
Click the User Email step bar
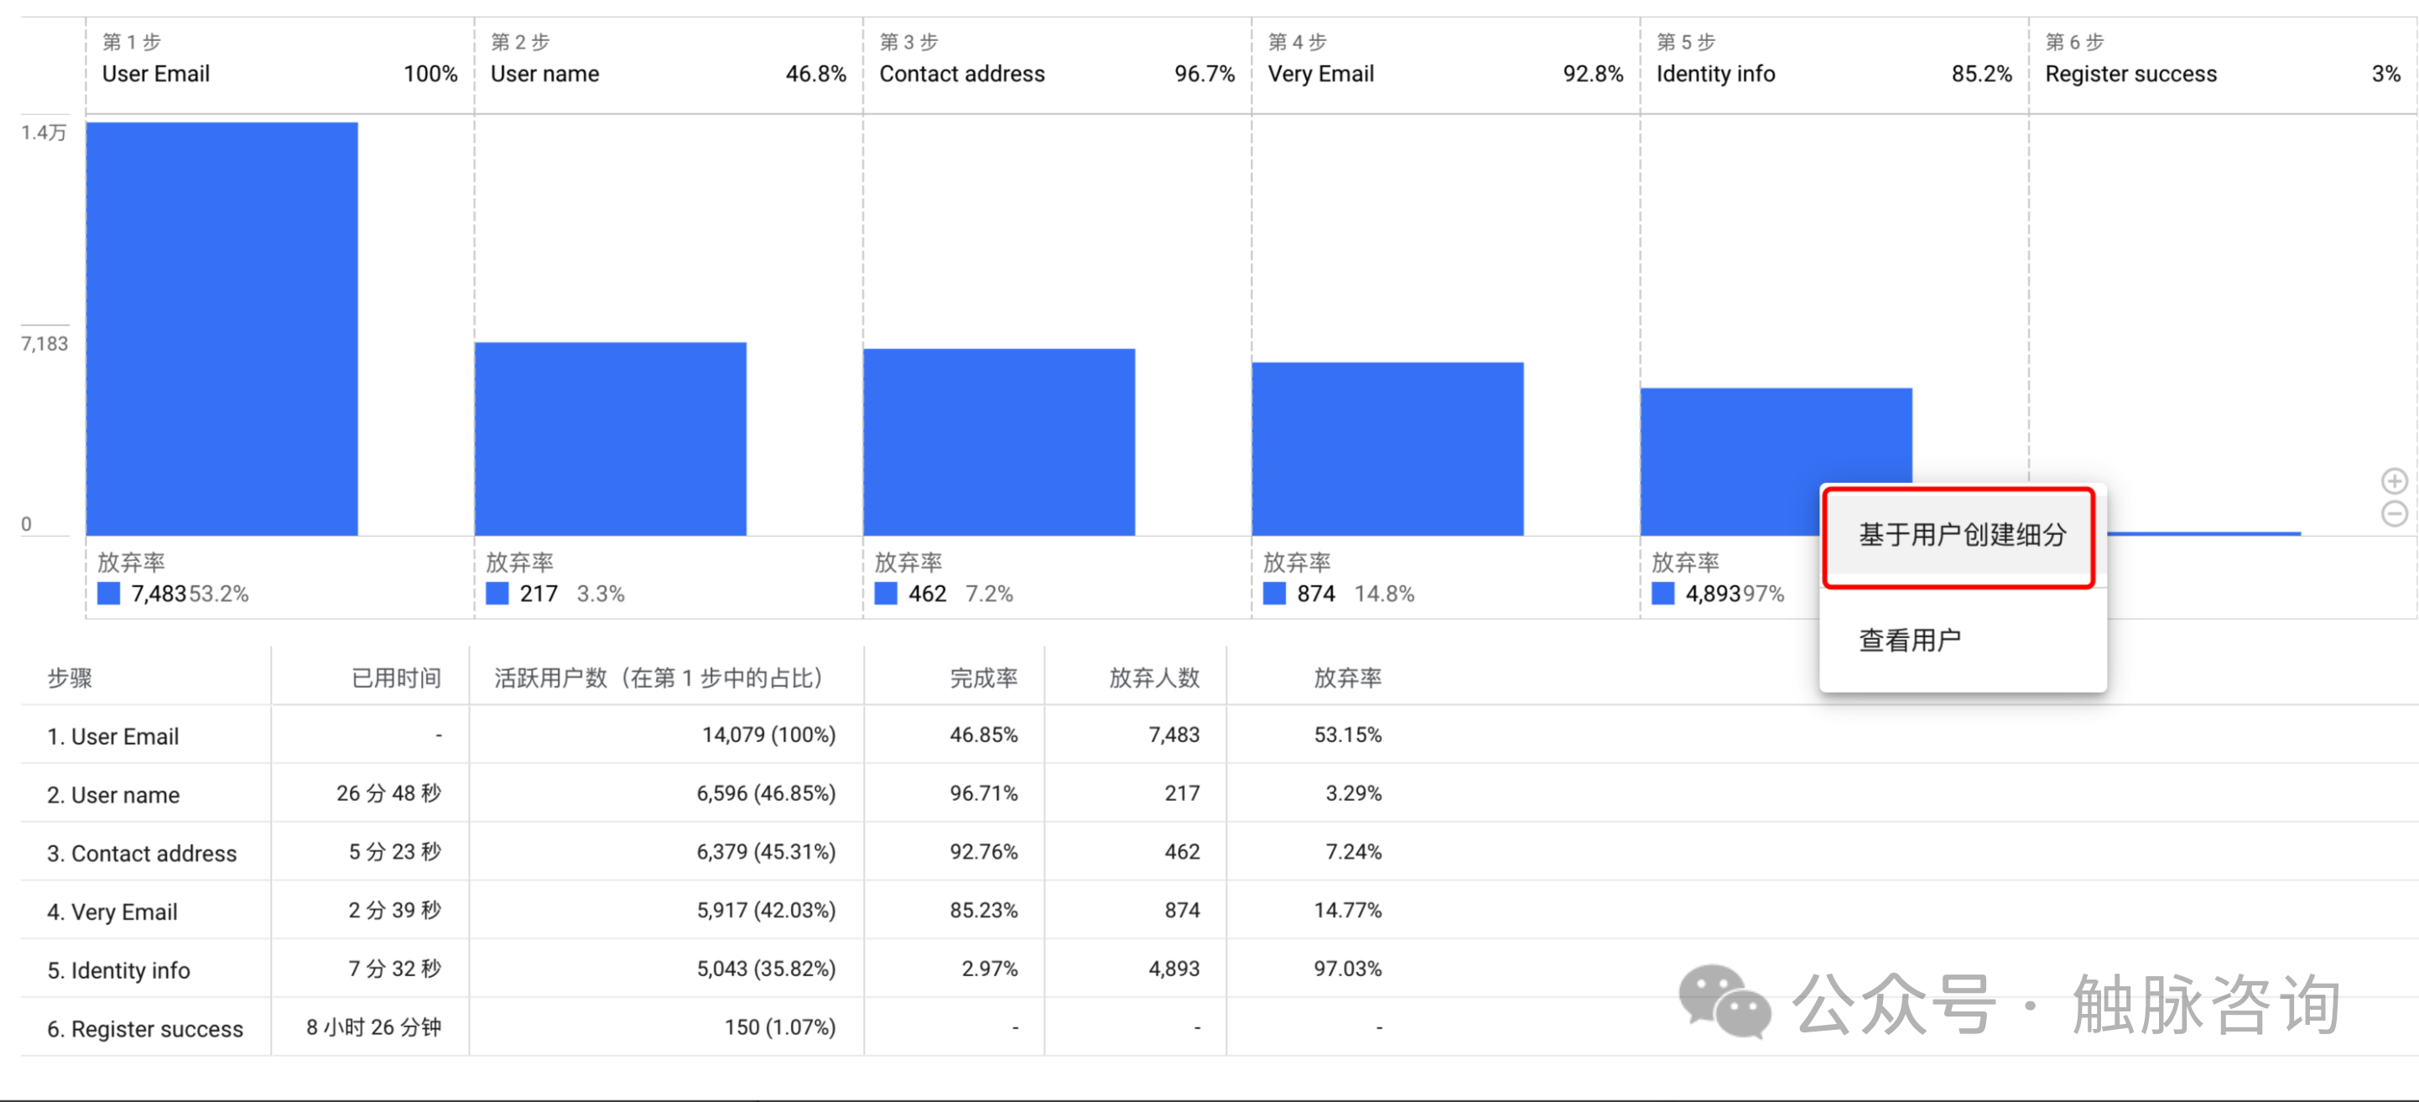(x=221, y=329)
